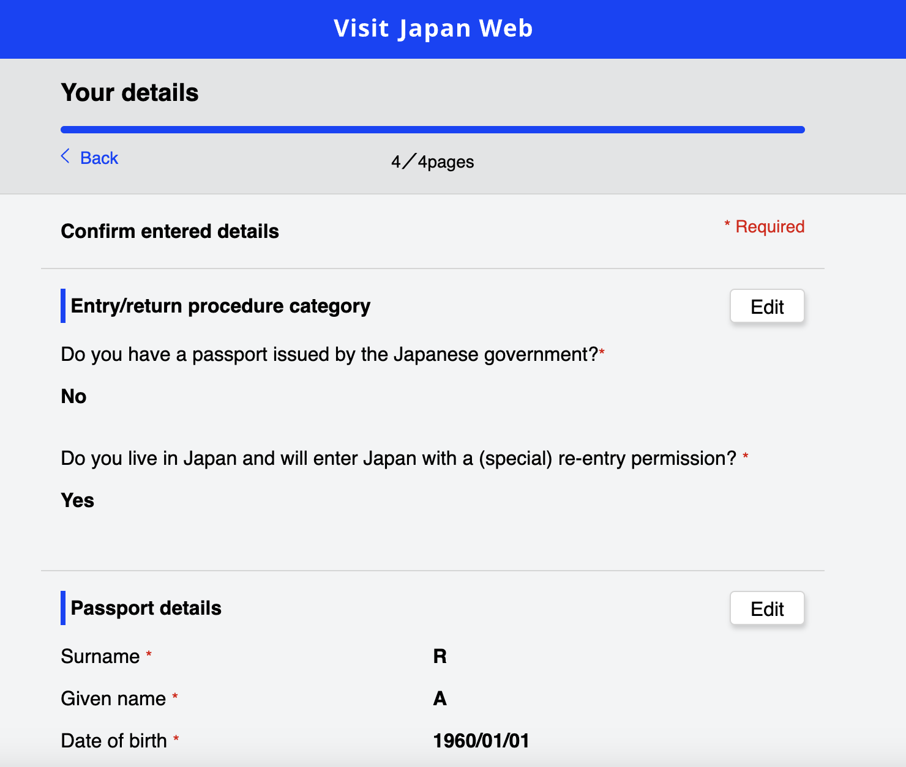Click the blue progress bar

point(433,130)
